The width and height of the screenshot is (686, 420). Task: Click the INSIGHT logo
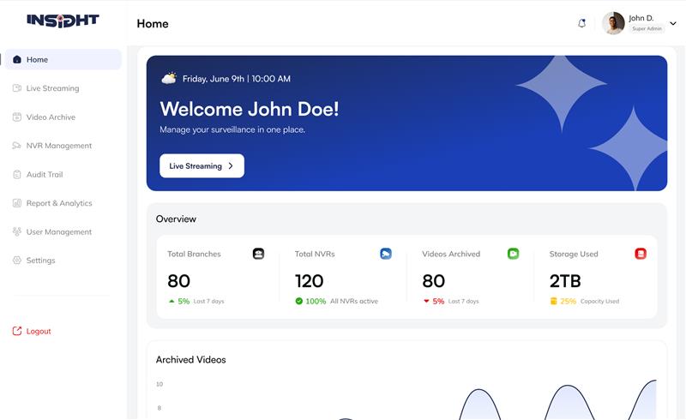pyautogui.click(x=63, y=21)
